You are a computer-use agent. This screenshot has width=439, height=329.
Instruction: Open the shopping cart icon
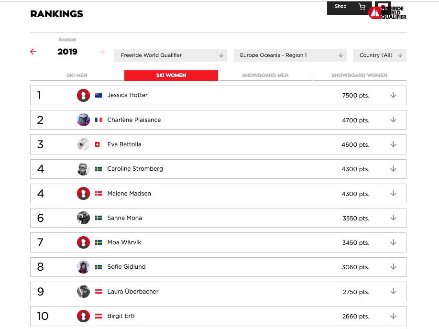point(362,7)
